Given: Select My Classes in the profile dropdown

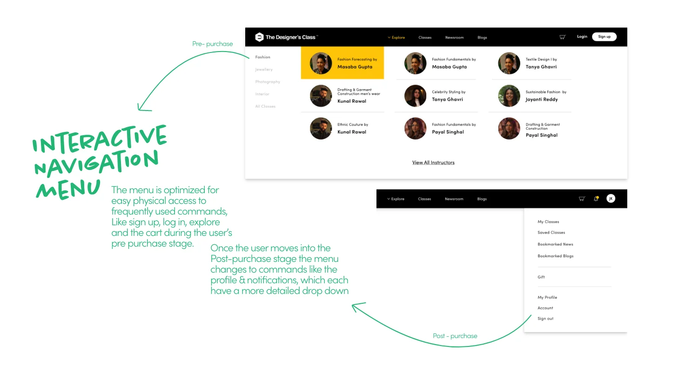Looking at the screenshot, I should (548, 222).
